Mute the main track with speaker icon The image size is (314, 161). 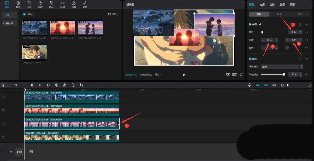coord(11,152)
